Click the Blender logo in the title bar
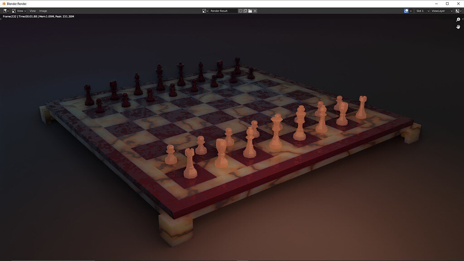Viewport: 464px width, 261px height. click(4, 4)
